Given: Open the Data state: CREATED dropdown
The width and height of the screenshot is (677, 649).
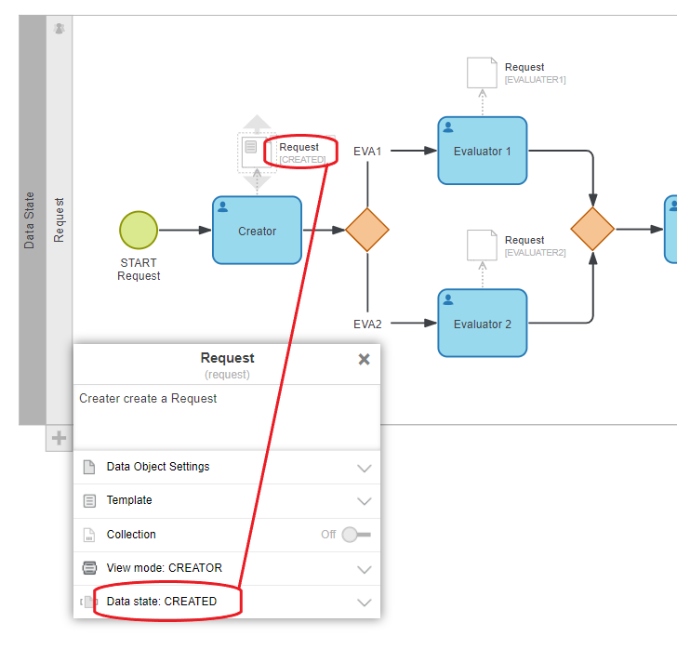Looking at the screenshot, I should 364,603.
